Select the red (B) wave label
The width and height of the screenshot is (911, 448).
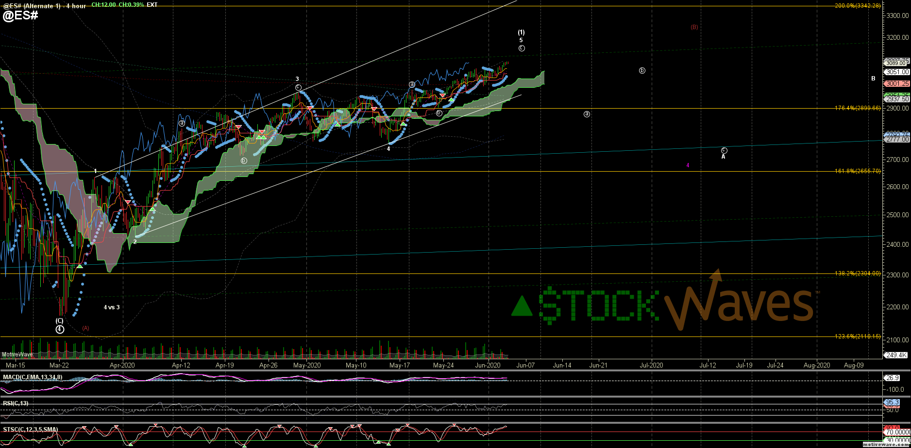coord(694,27)
